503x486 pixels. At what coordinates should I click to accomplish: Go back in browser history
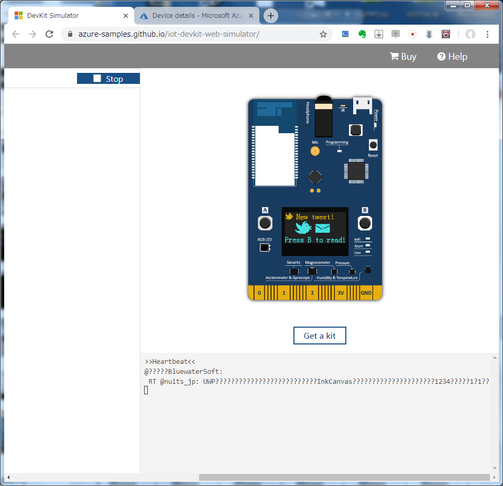click(15, 34)
